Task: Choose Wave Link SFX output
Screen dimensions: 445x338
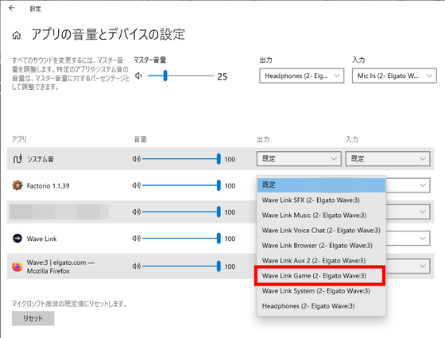Action: (321, 200)
